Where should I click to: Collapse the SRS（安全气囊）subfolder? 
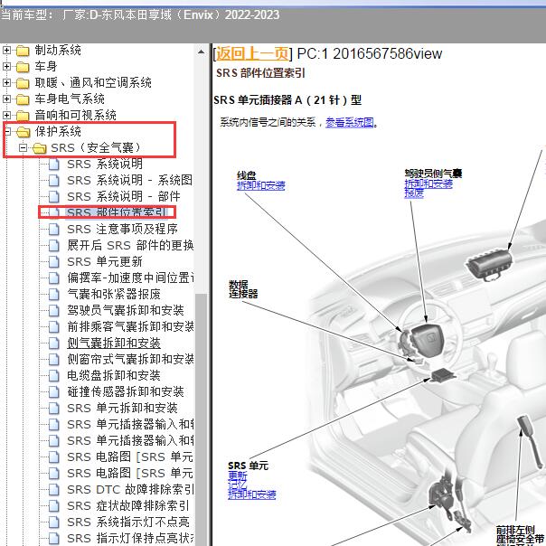(23, 147)
